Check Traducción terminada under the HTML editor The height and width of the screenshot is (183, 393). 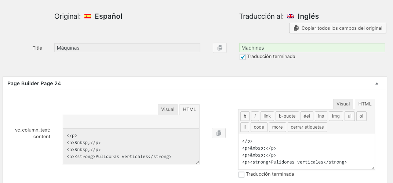(241, 175)
